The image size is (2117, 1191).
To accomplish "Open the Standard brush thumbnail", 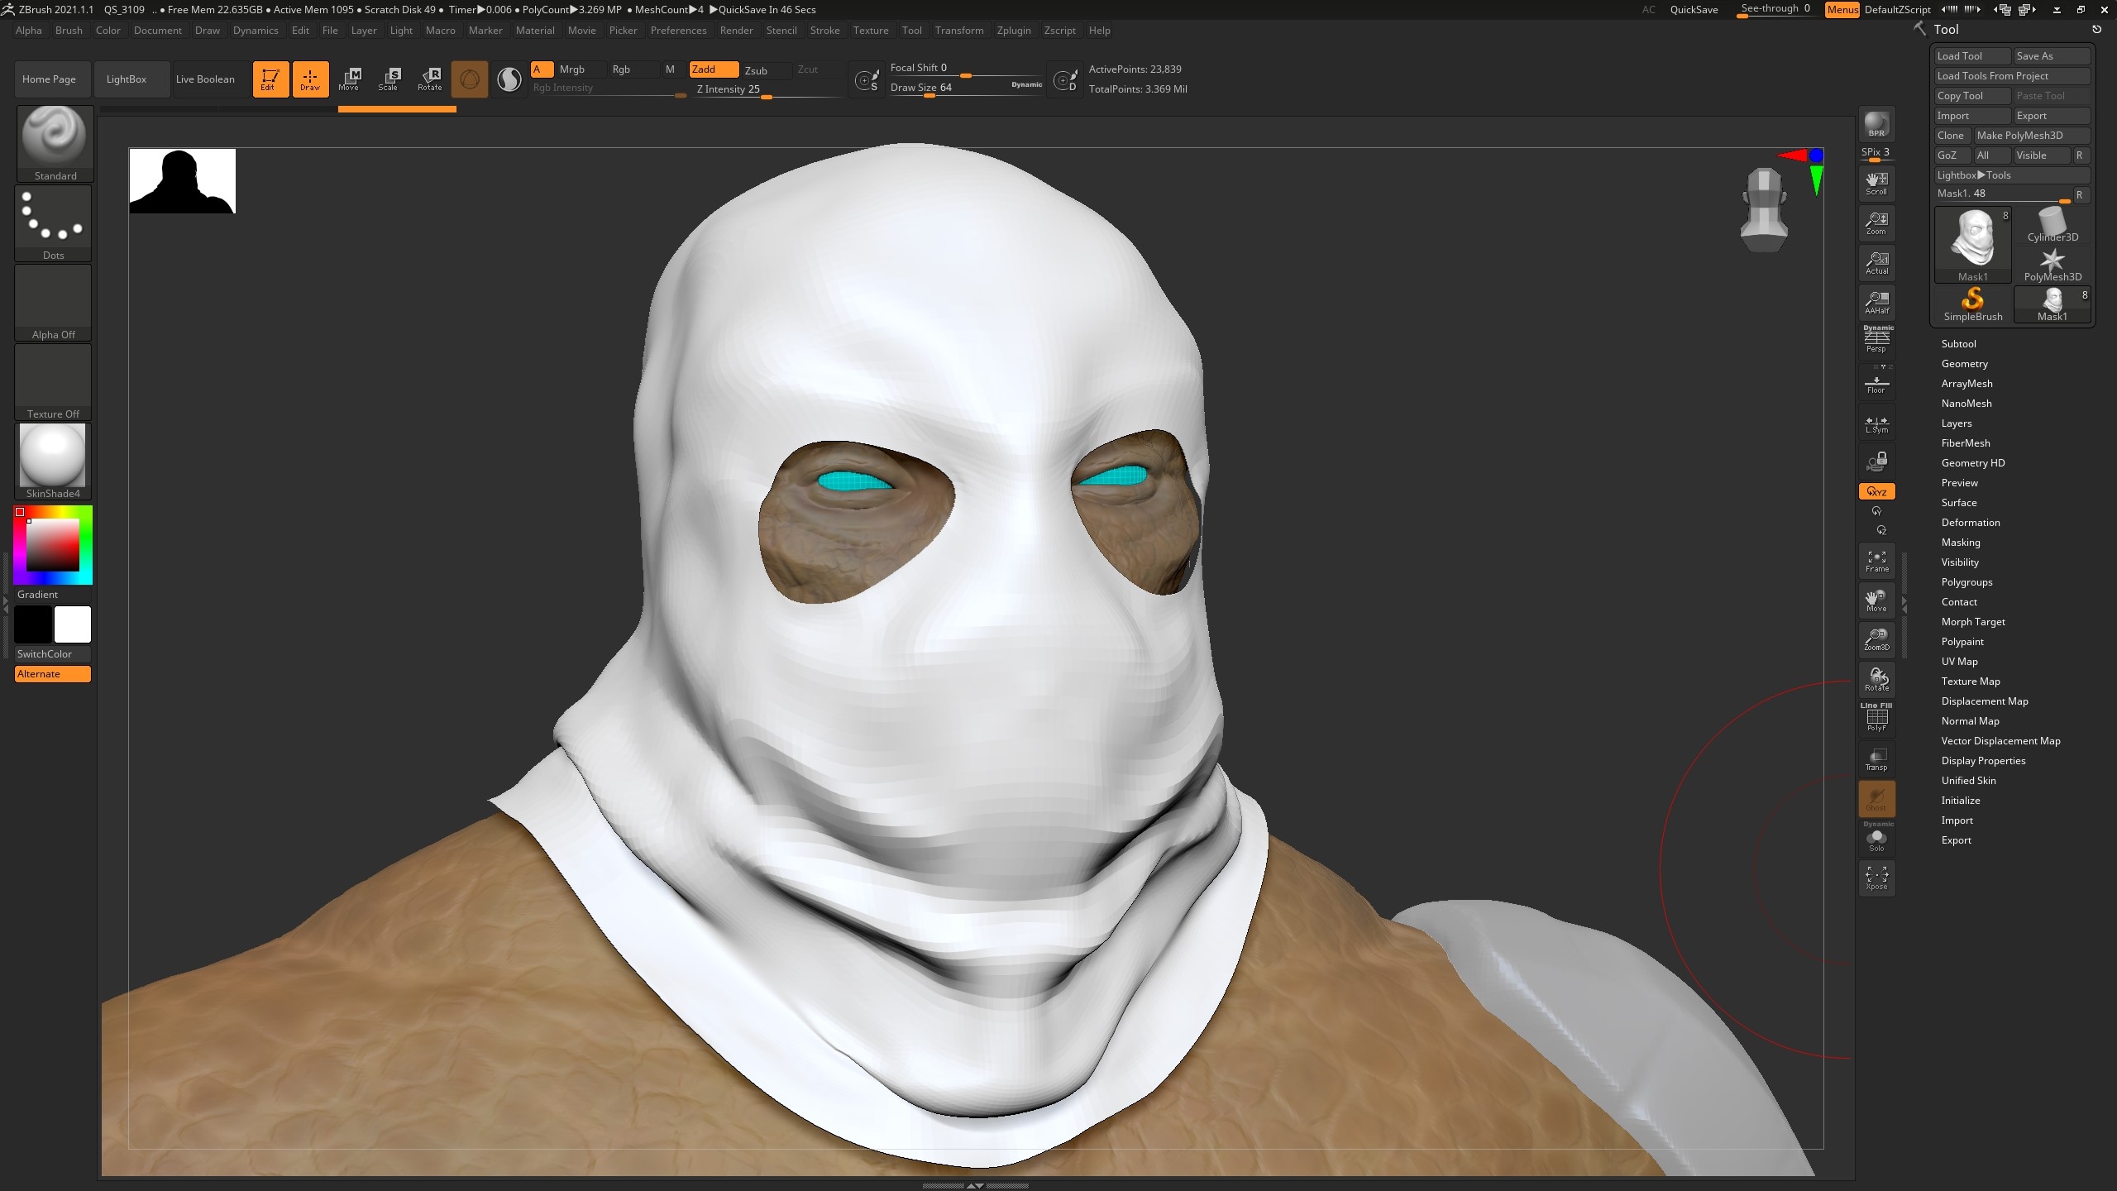I will 55,143.
